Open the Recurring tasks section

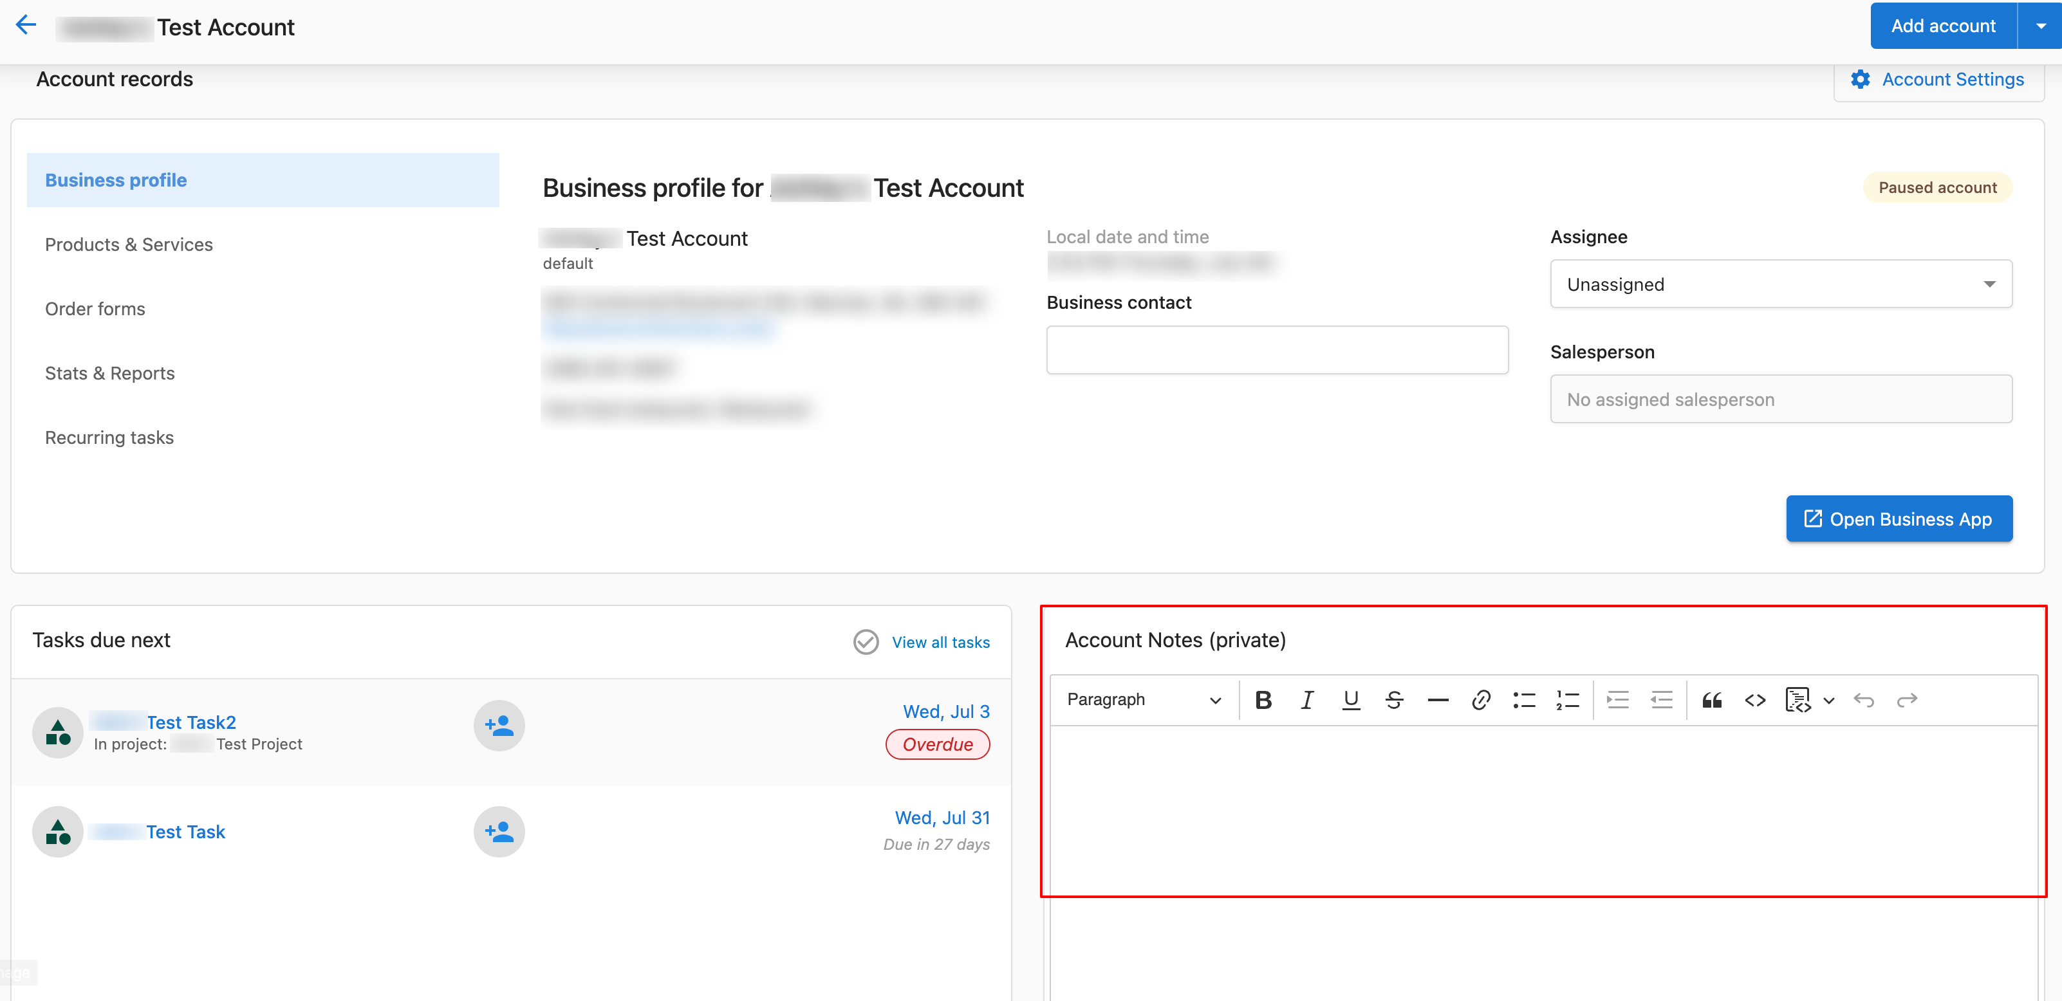[x=109, y=437]
